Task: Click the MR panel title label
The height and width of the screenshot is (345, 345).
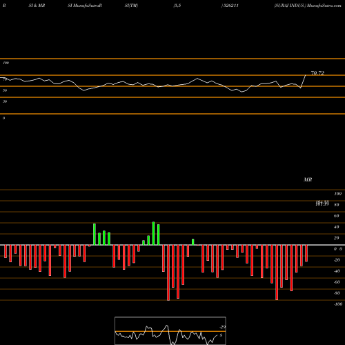Action: pyautogui.click(x=308, y=179)
